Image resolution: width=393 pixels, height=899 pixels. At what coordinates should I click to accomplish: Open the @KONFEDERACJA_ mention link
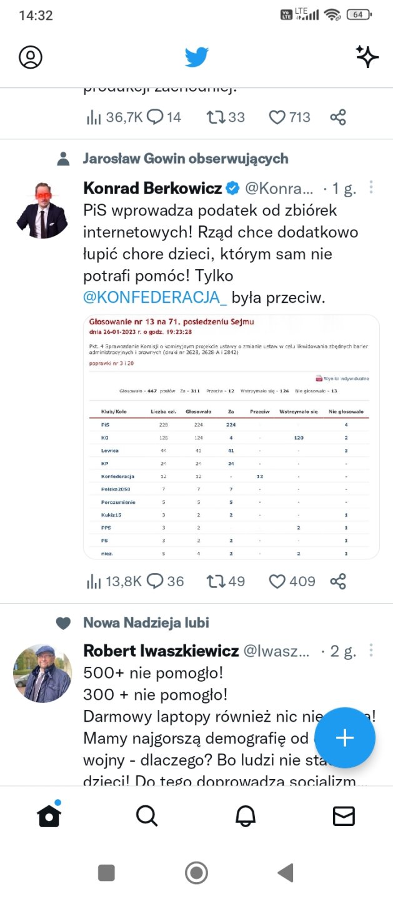click(155, 298)
